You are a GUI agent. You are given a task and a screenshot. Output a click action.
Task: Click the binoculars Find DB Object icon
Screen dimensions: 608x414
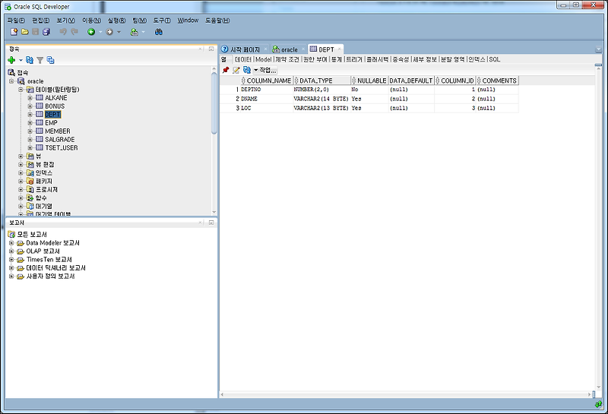click(x=159, y=32)
